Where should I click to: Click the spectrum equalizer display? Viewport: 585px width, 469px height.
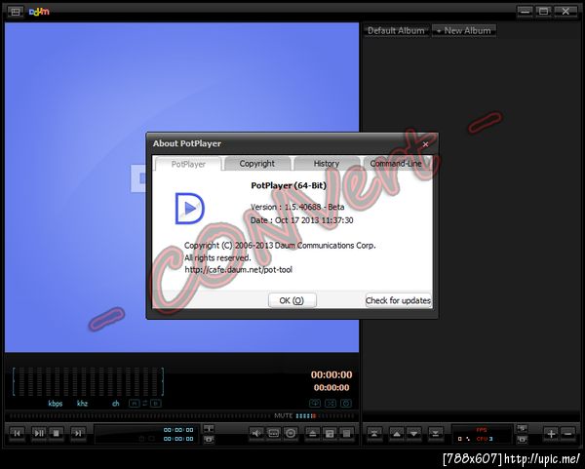pos(88,381)
